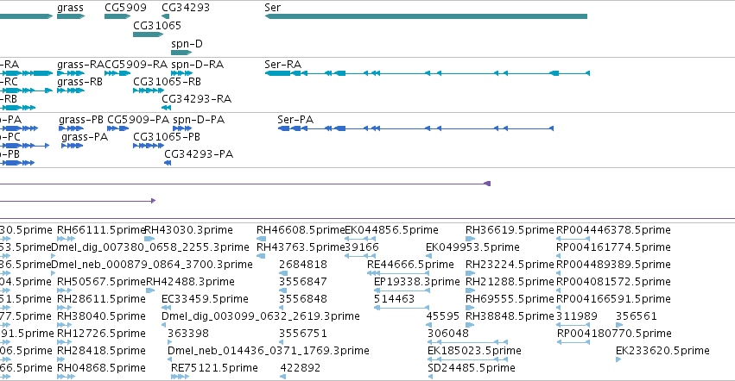Image resolution: width=735 pixels, height=381 pixels.
Task: Click the RP004166591.5prime label
Action: (x=613, y=300)
